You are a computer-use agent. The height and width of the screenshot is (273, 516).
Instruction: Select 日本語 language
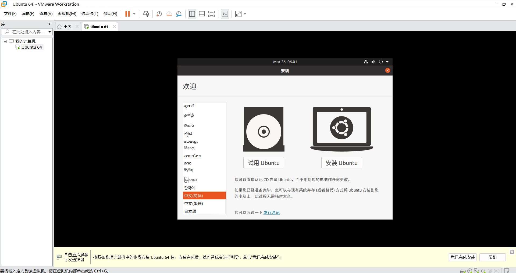205,211
